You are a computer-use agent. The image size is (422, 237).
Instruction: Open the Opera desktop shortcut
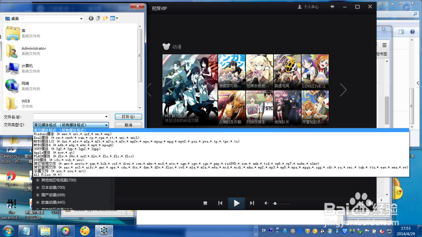point(11,179)
